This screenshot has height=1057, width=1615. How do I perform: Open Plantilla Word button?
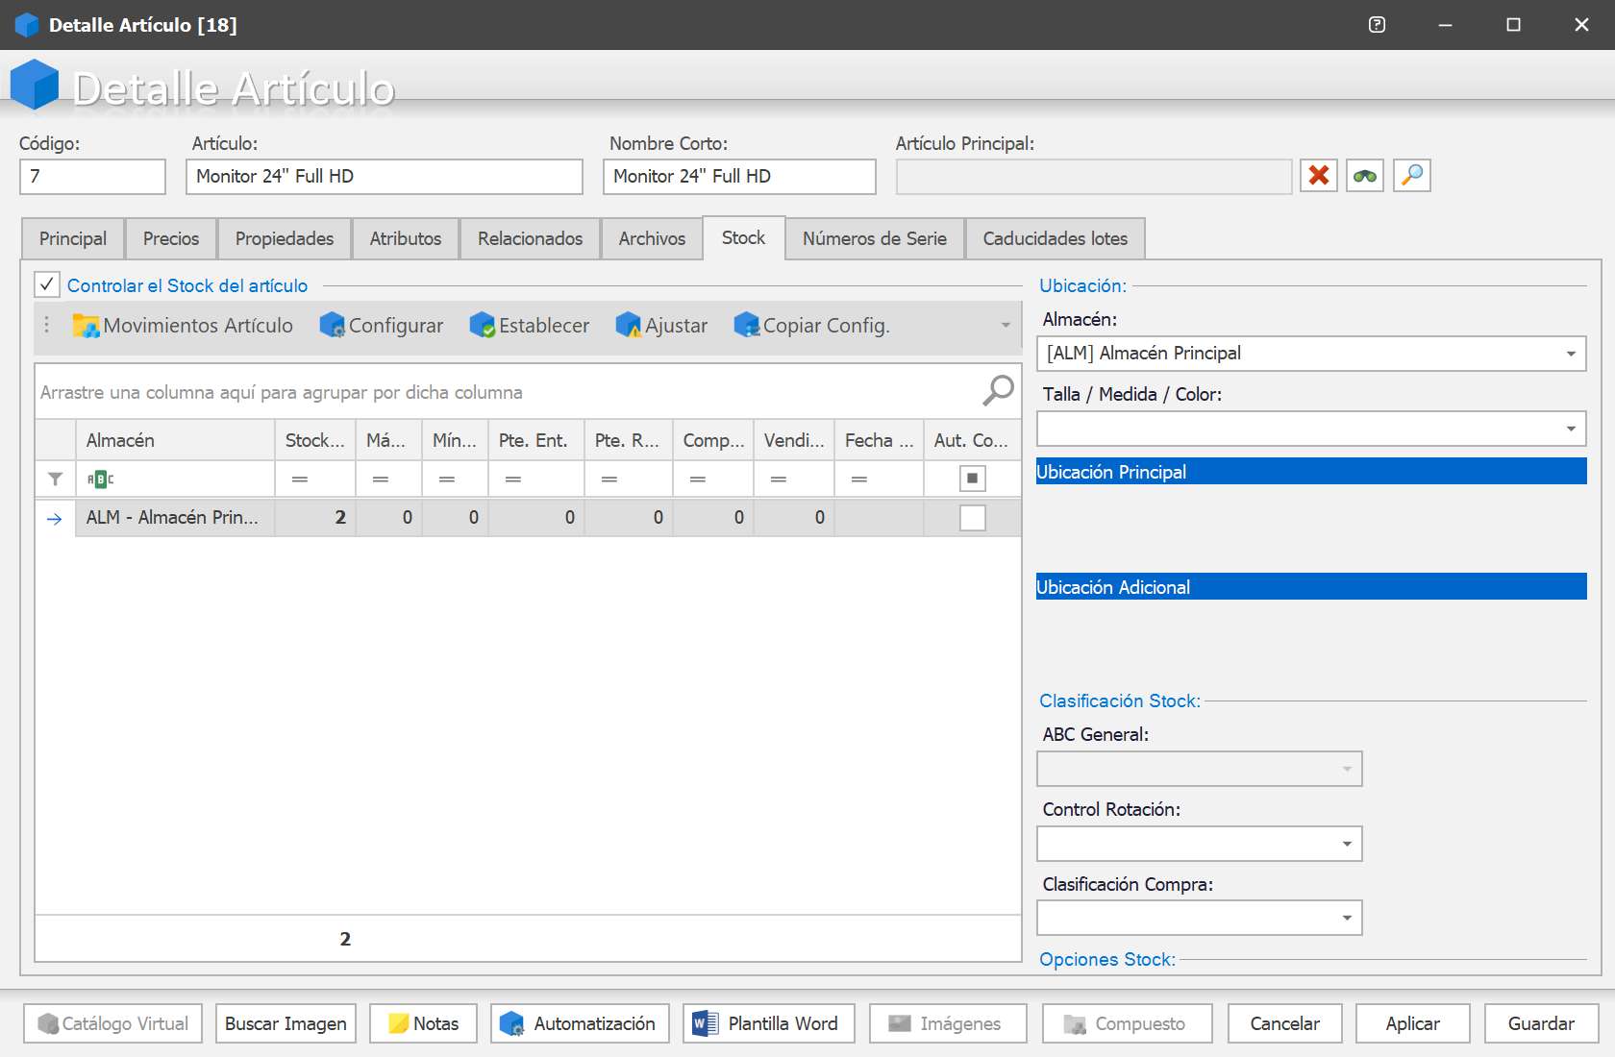click(769, 1023)
